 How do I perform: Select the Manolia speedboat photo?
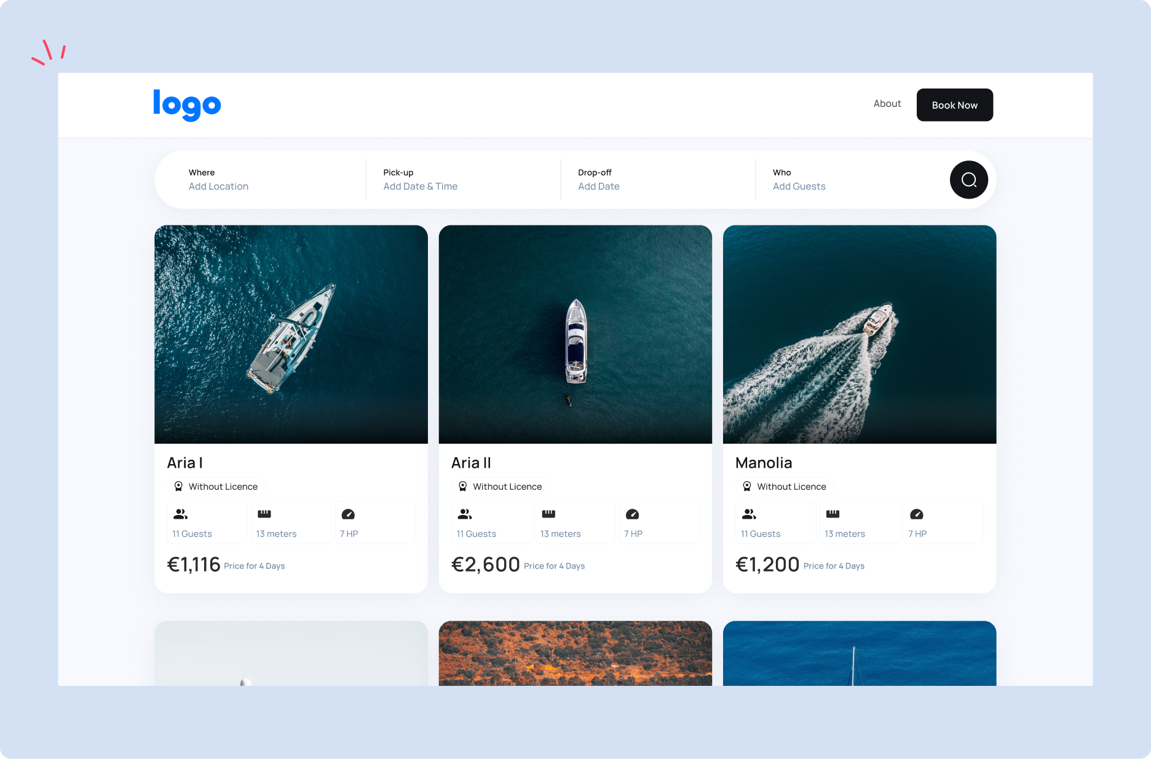(x=859, y=334)
